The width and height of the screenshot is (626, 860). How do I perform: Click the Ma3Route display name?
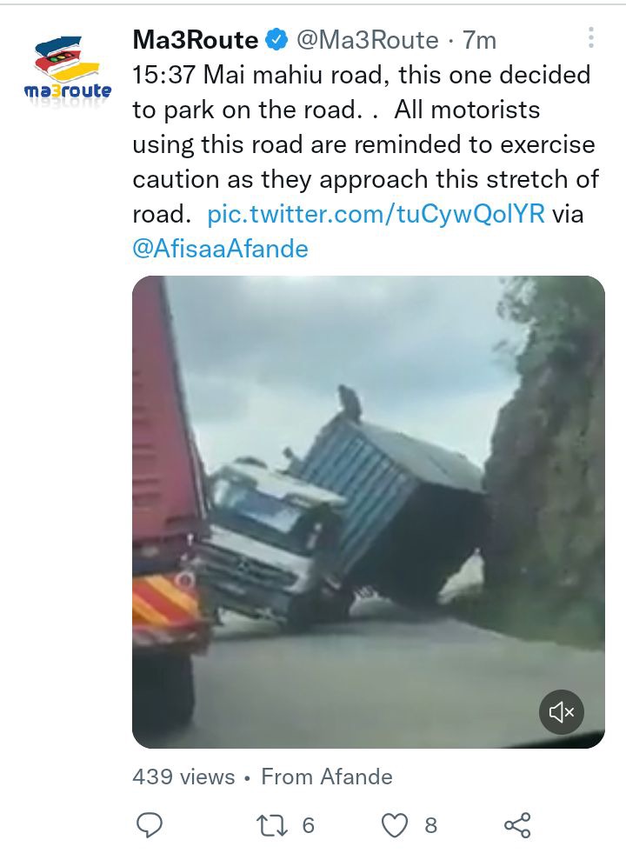196,40
